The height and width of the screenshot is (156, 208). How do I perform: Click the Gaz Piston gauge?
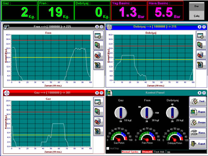pos(119,136)
